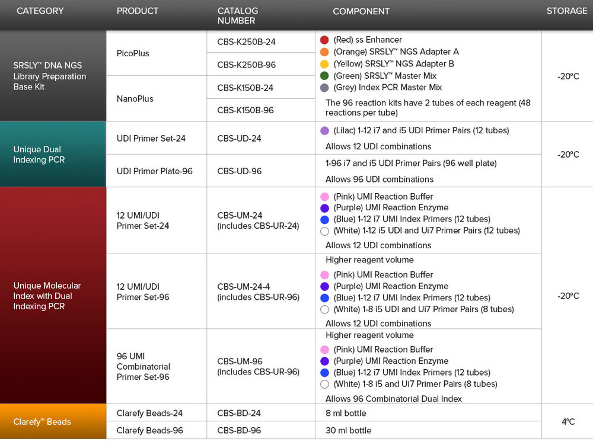Click the 96 reaction kits note text
The width and height of the screenshot is (593, 442).
428,108
